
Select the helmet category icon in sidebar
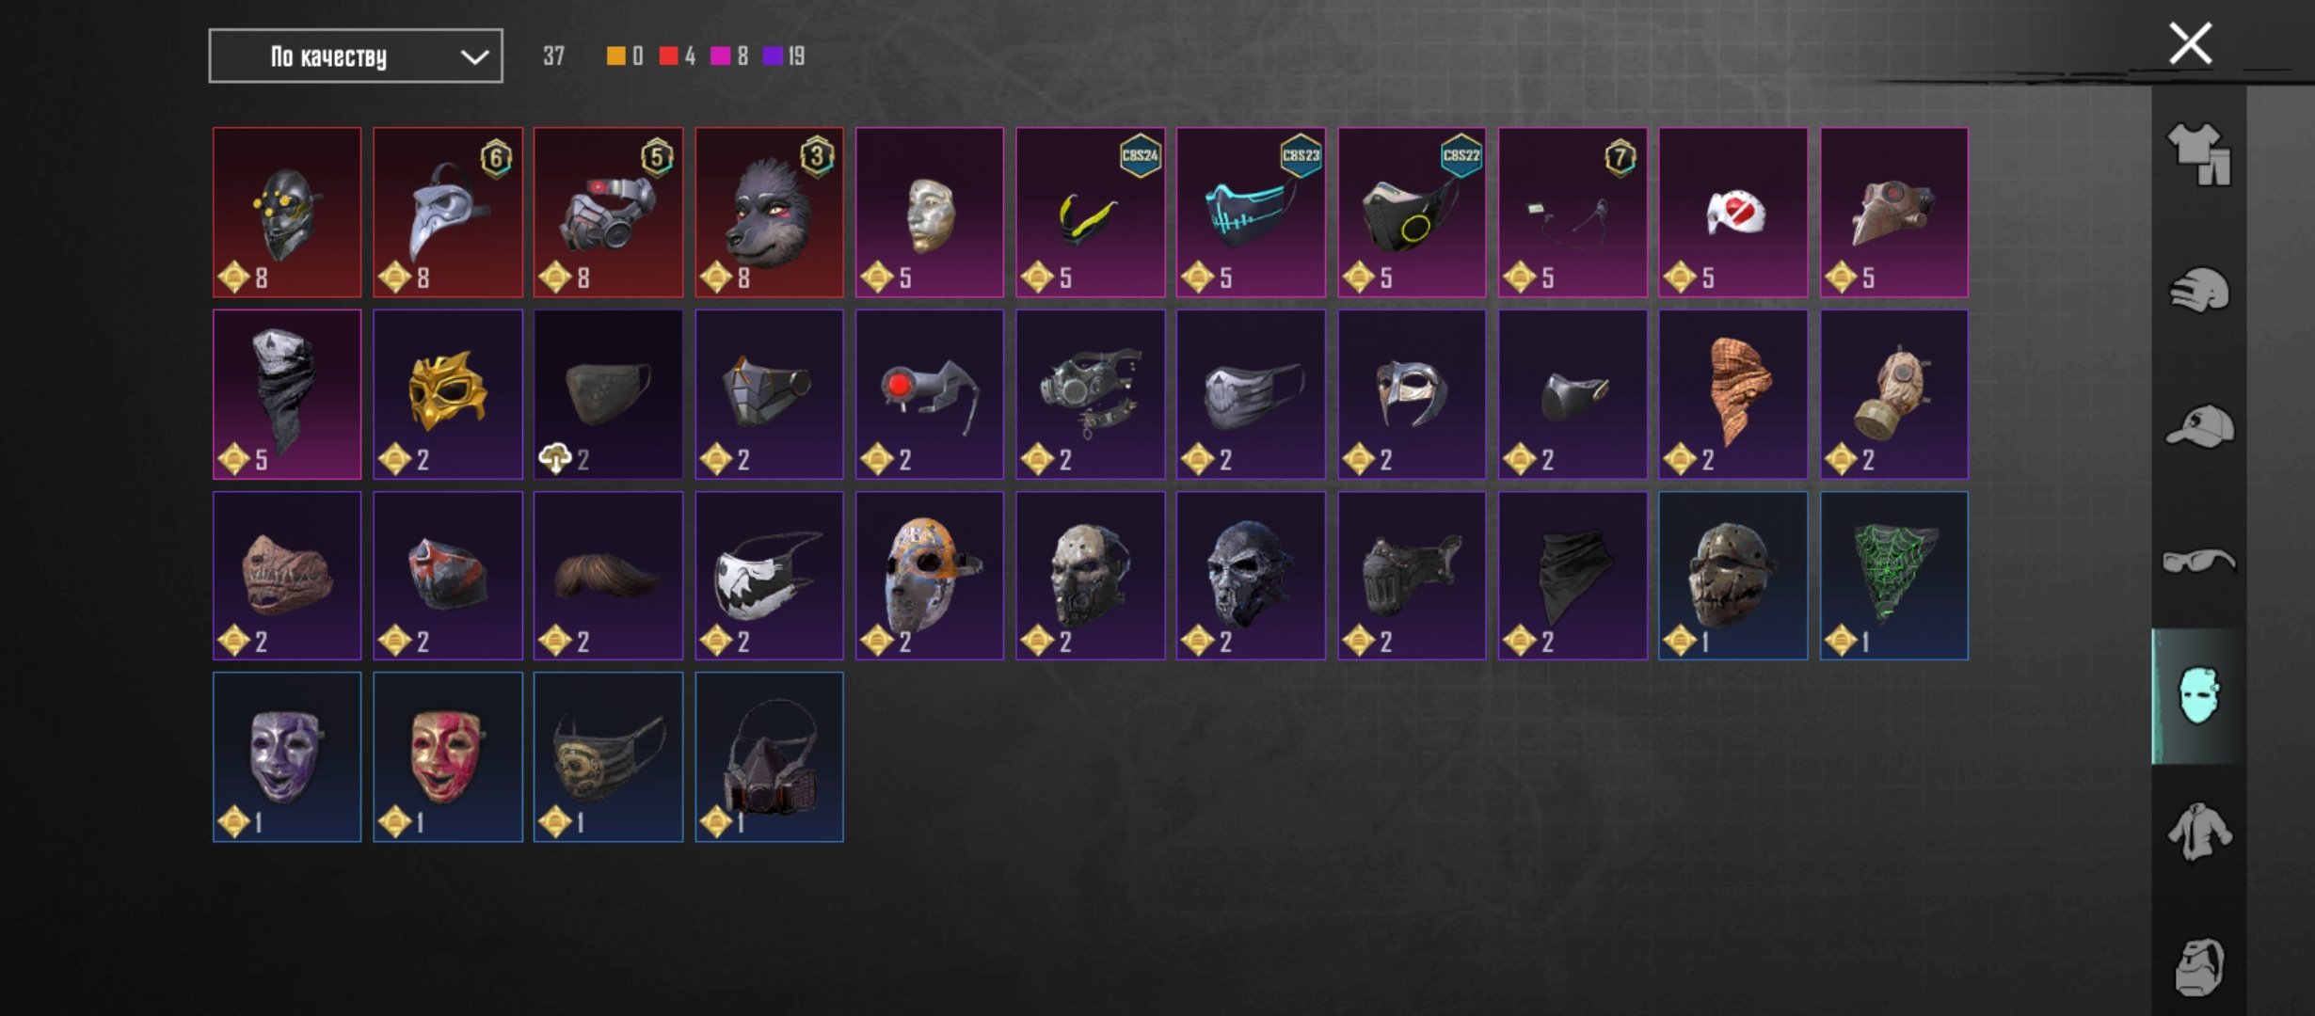point(2199,290)
